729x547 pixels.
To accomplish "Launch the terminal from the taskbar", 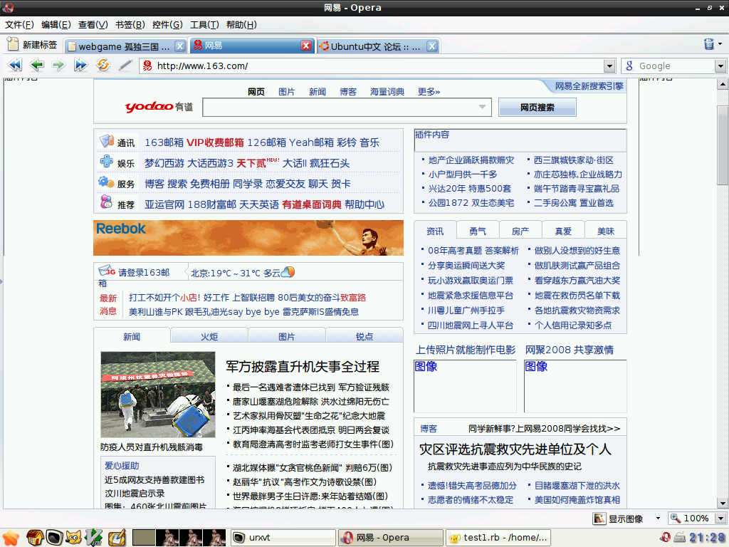I will tap(55, 538).
